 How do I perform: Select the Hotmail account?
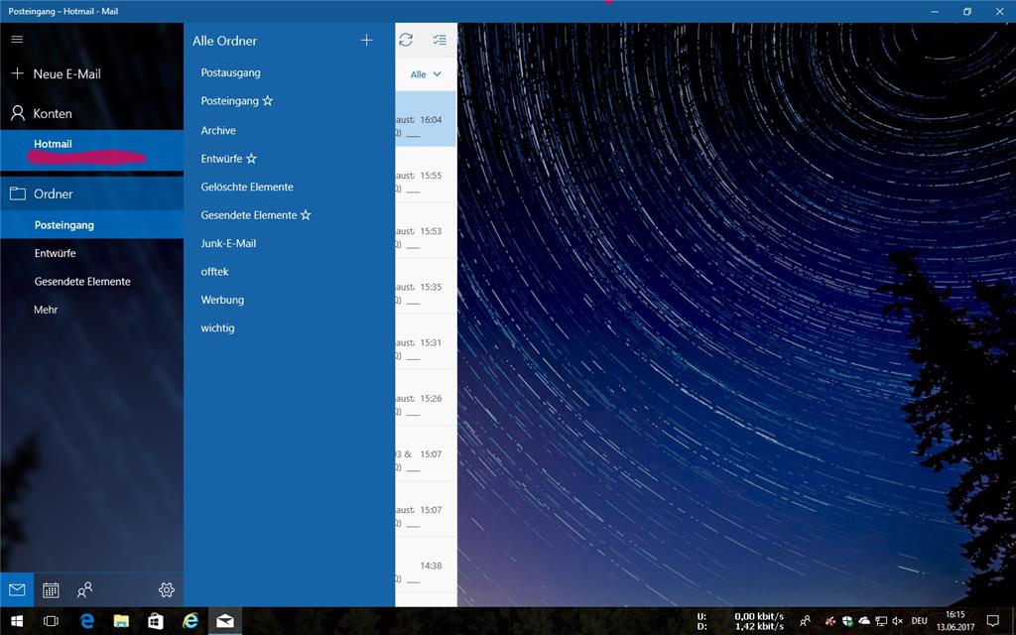[x=91, y=151]
